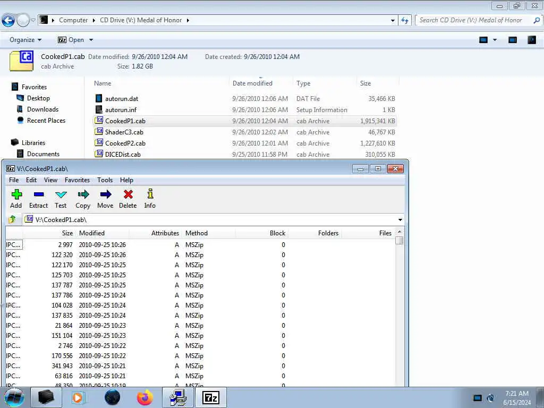Open the Help menu in 7-Zip
Image resolution: width=544 pixels, height=408 pixels.
(126, 180)
